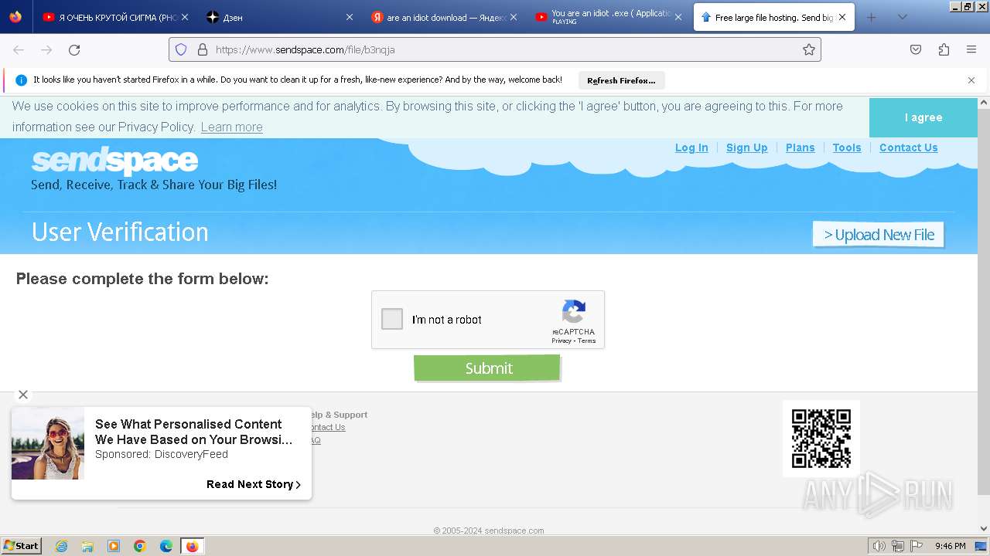Open the See What Personalised Content ad headline
Screen dimensions: 990x556
[x=193, y=432]
